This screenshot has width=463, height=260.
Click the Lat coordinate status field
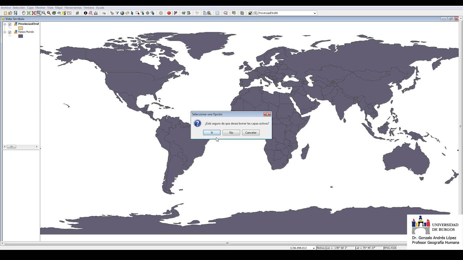[368, 248]
